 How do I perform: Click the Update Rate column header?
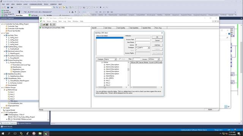click(148, 28)
